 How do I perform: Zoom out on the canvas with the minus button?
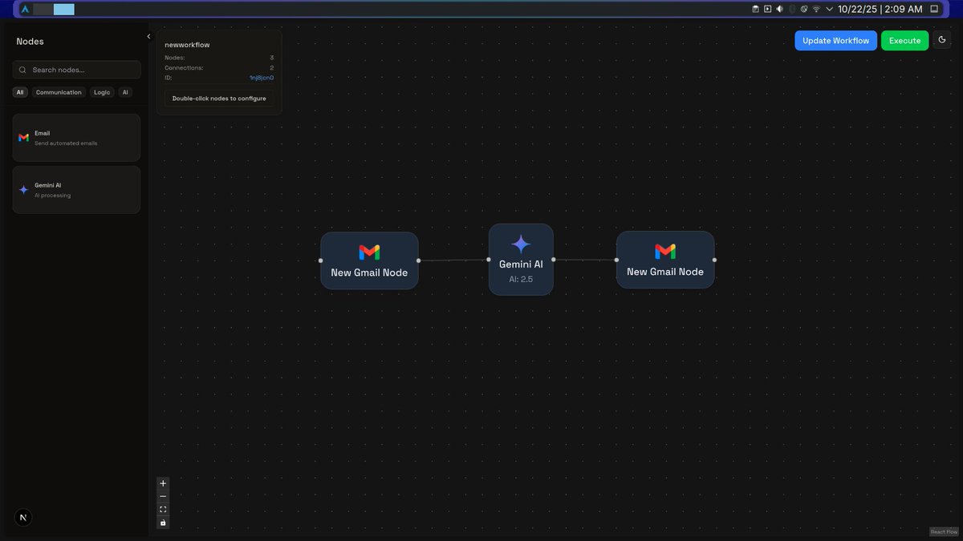[163, 496]
